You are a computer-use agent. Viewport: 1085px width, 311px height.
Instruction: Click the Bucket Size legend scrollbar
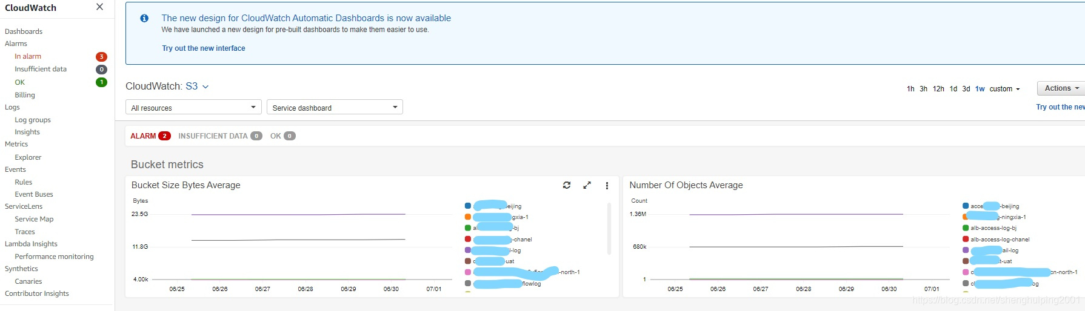(x=609, y=229)
